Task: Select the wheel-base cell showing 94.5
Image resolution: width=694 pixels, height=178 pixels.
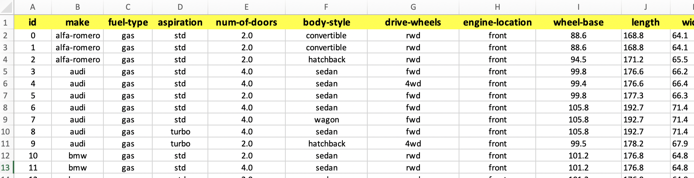Action: (578, 60)
